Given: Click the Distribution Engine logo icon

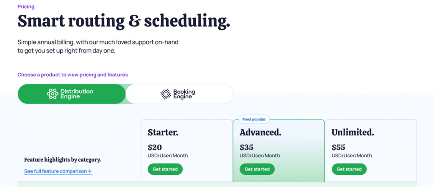Looking at the screenshot, I should [x=53, y=94].
